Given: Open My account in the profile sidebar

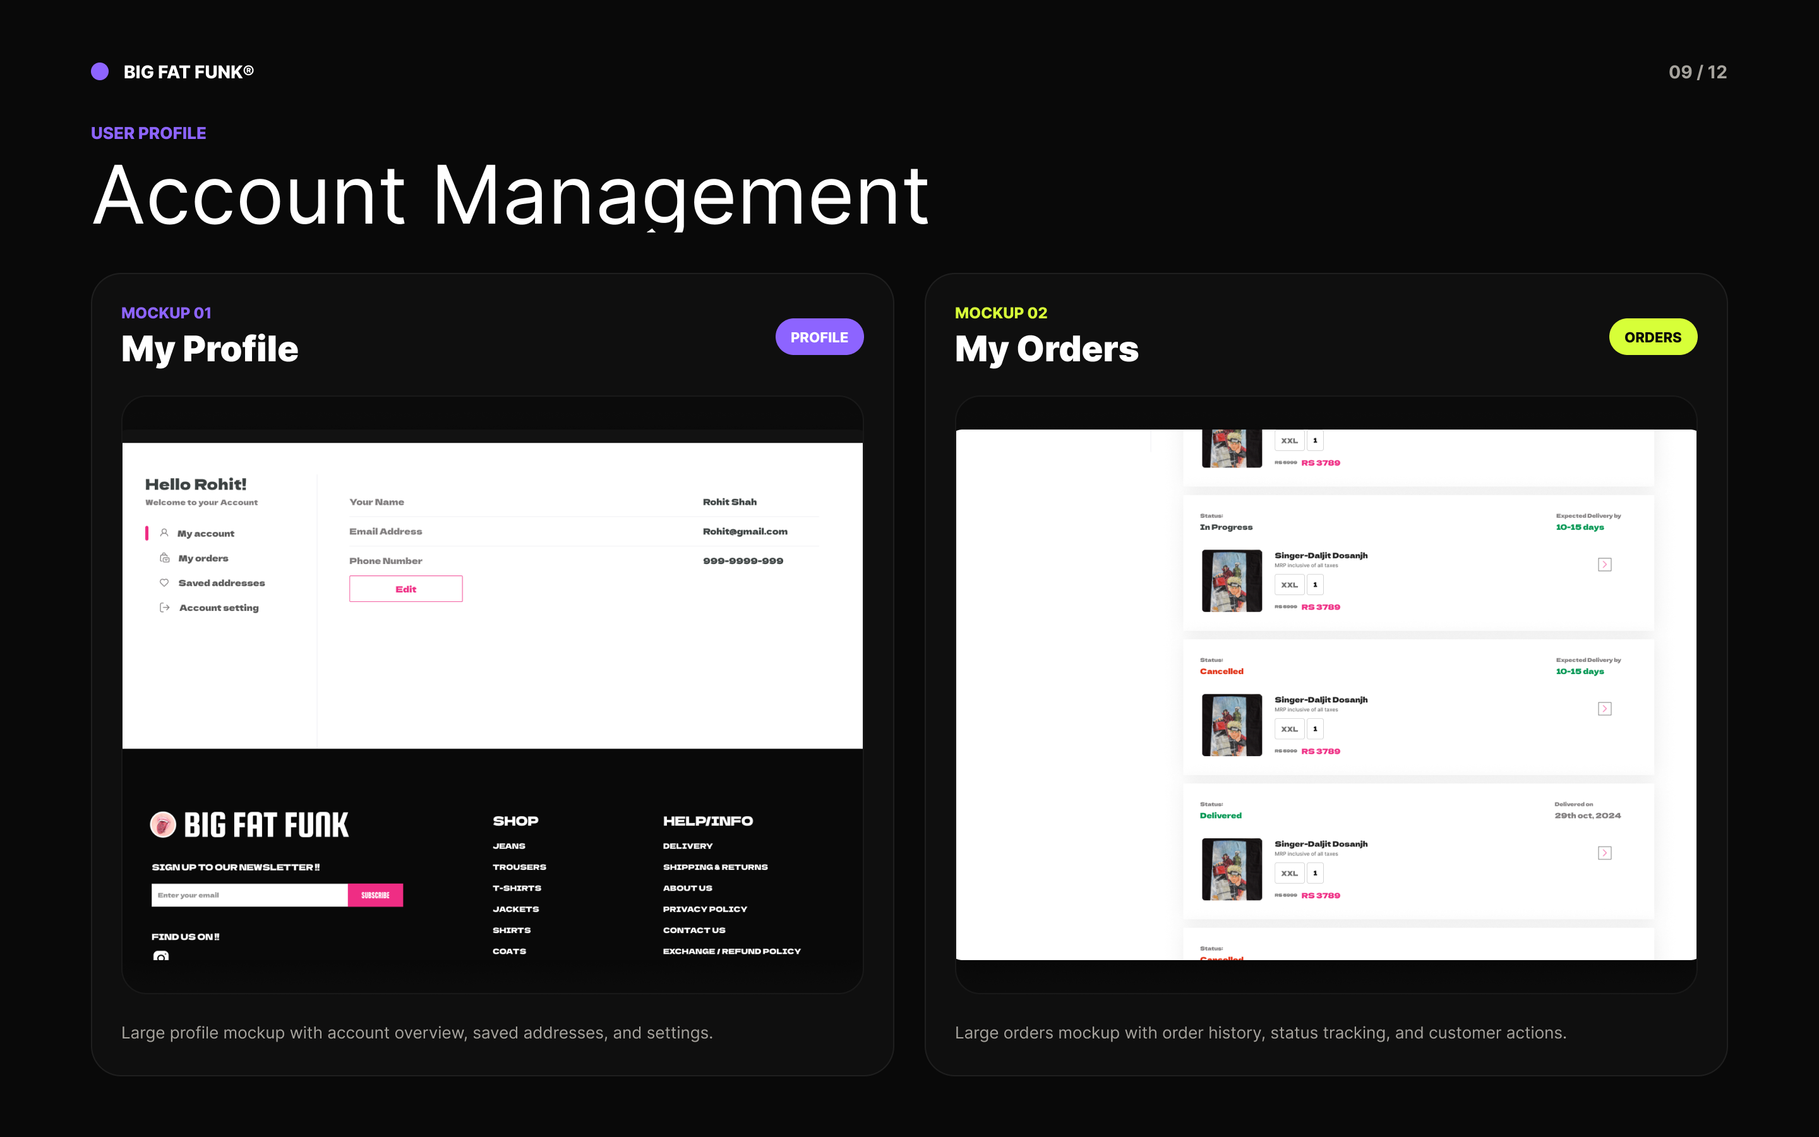Looking at the screenshot, I should pos(206,533).
